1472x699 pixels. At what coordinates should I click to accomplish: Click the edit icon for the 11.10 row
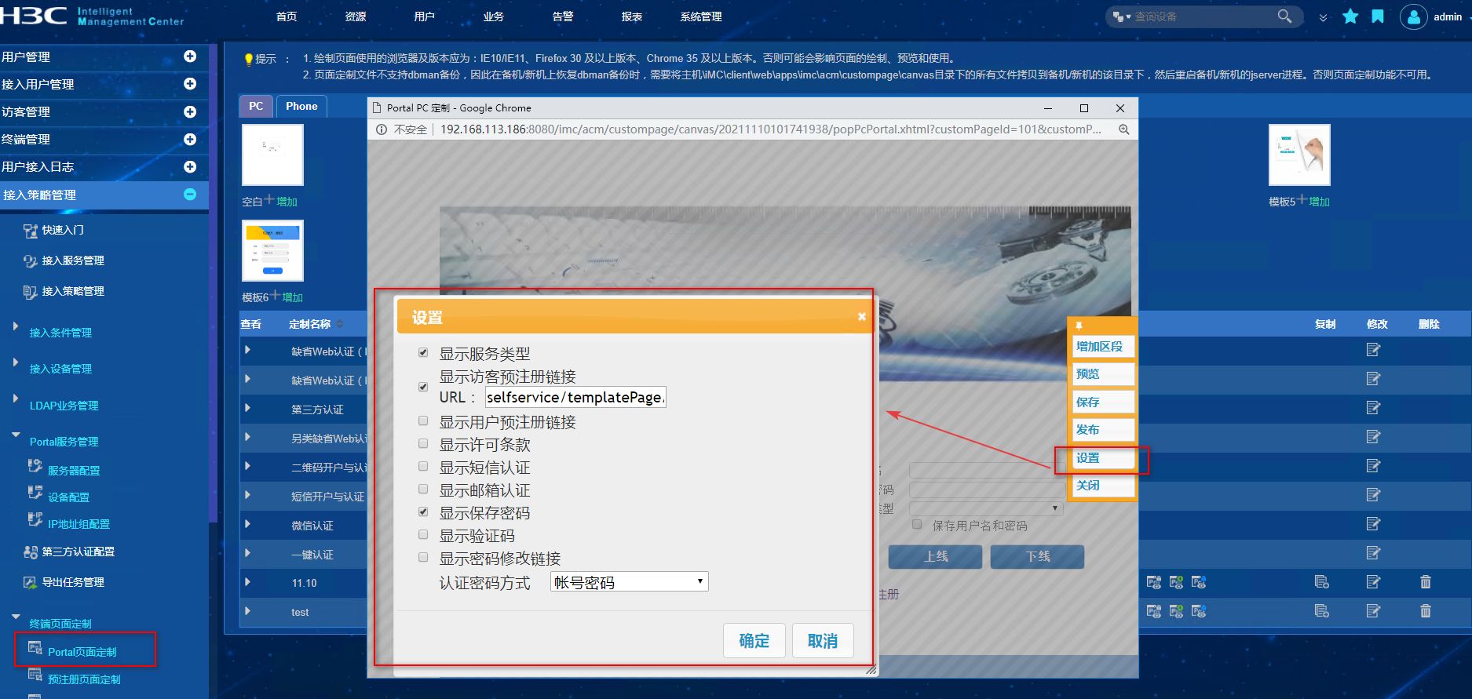coord(1373,582)
